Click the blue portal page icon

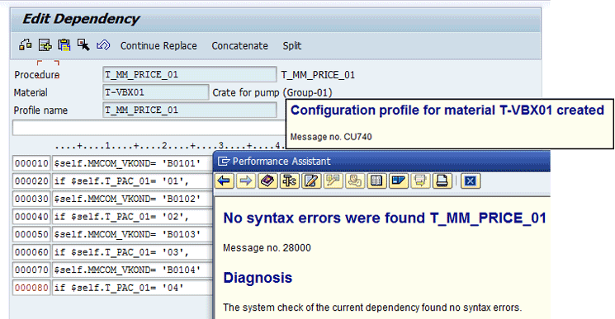(398, 181)
